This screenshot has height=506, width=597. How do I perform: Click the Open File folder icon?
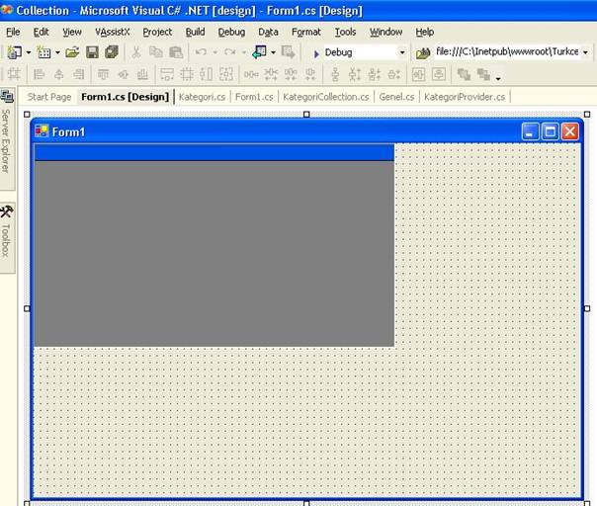(72, 52)
